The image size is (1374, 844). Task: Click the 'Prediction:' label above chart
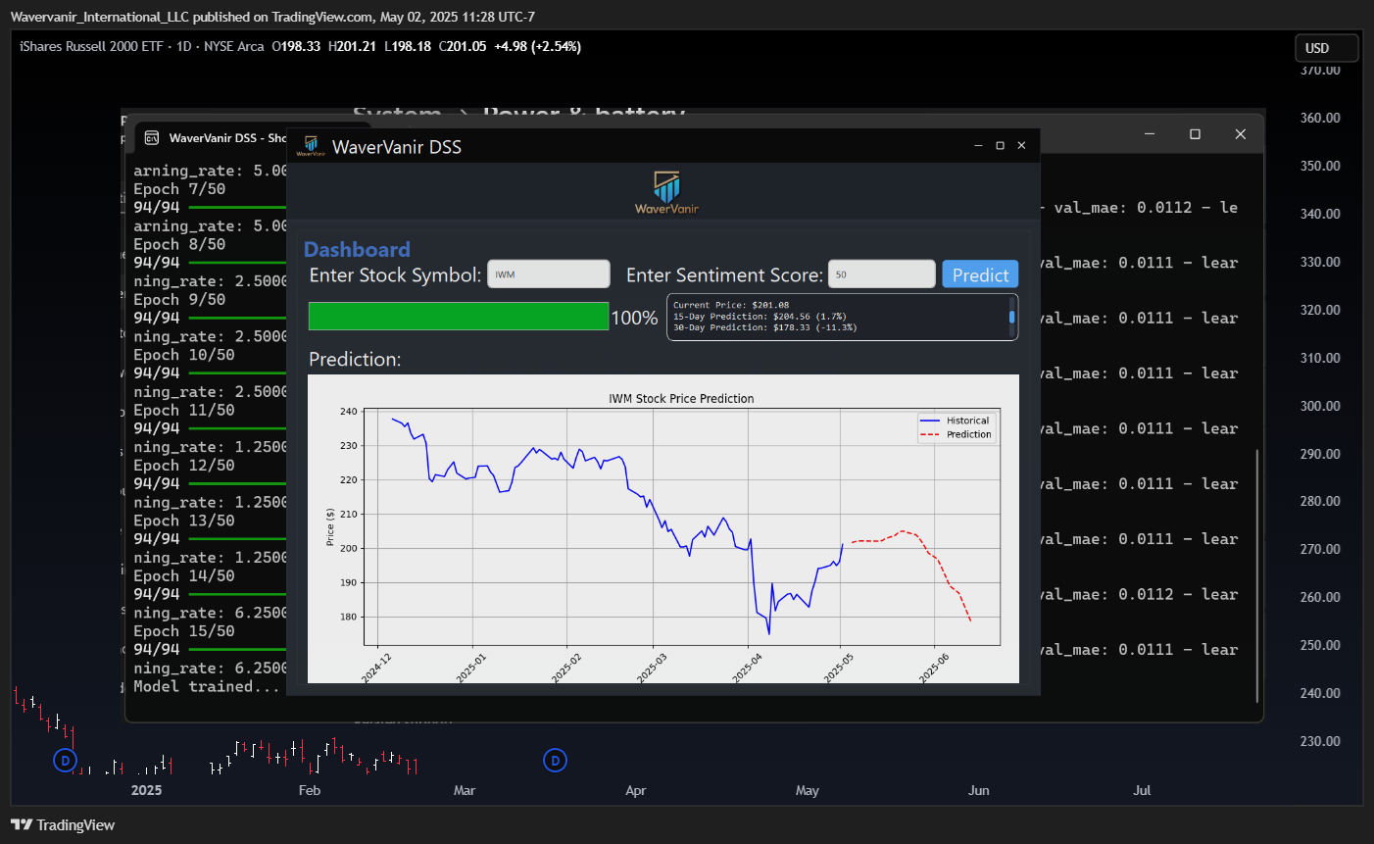[355, 360]
